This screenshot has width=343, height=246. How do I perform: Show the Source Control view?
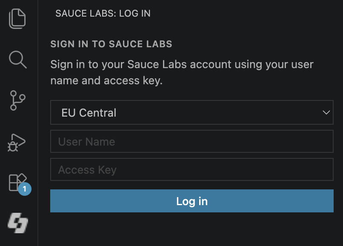18,100
